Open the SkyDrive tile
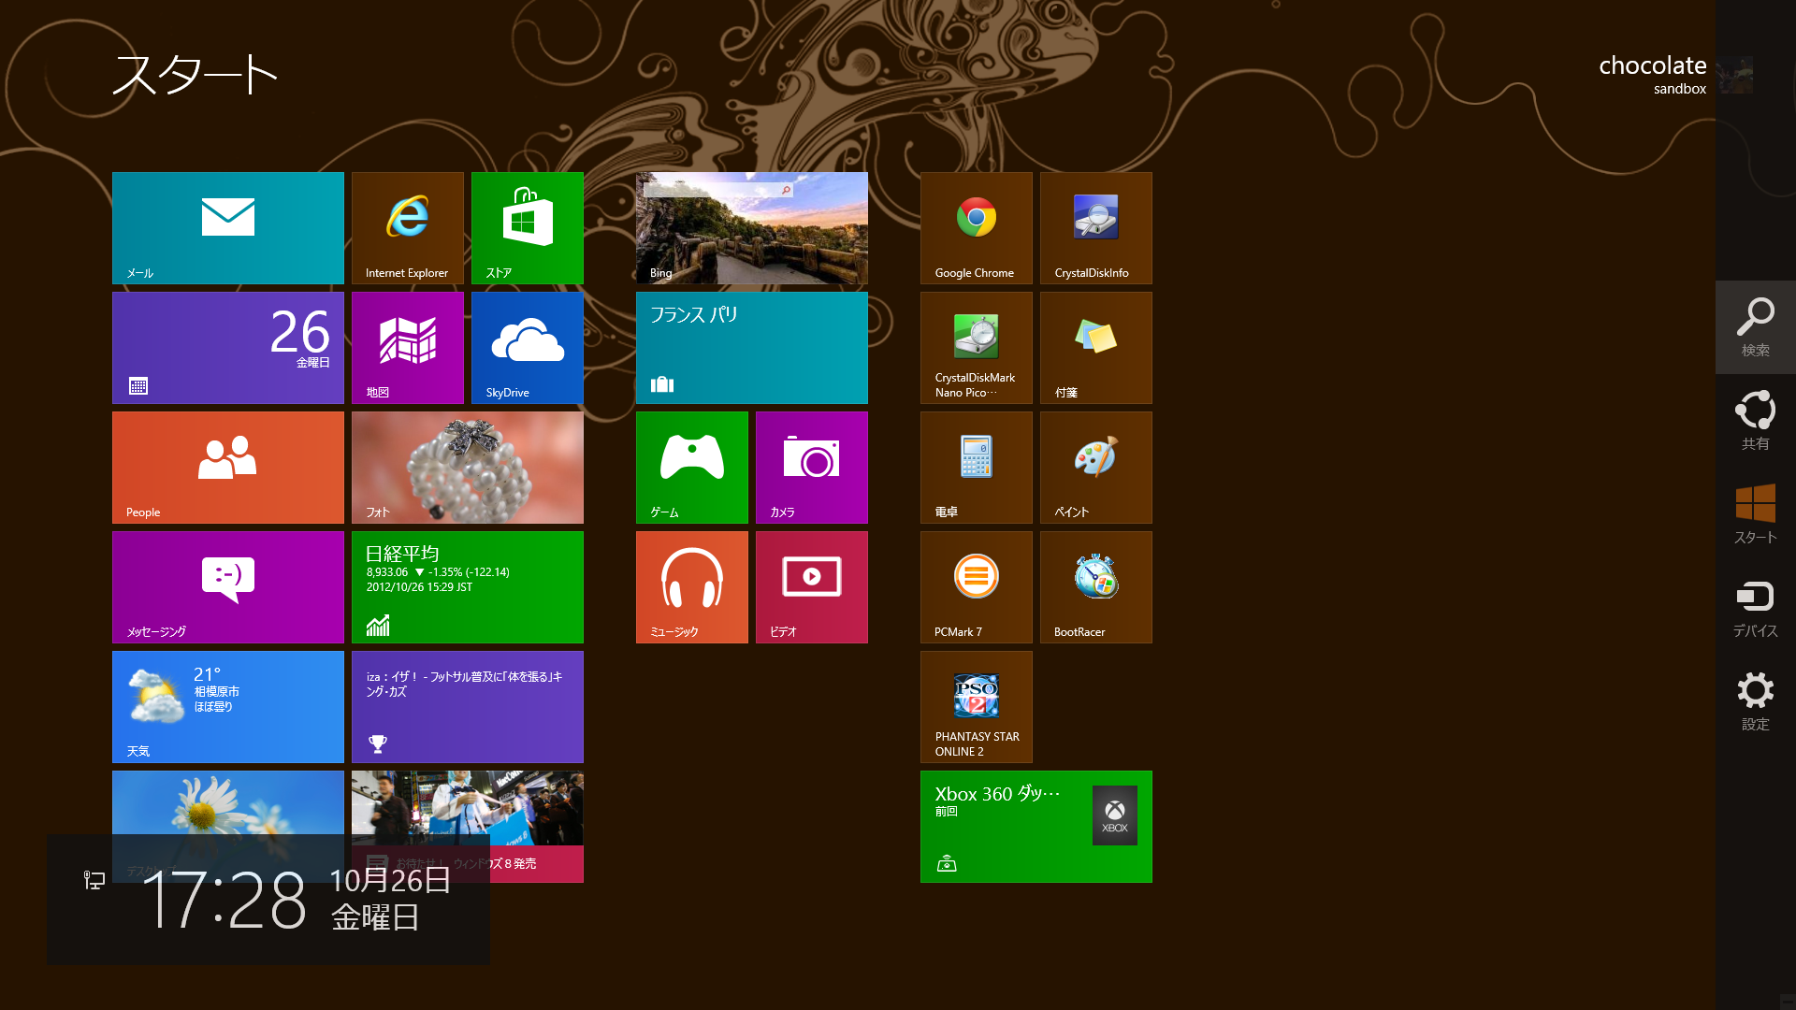Viewport: 1796px width, 1010px height. click(x=527, y=347)
